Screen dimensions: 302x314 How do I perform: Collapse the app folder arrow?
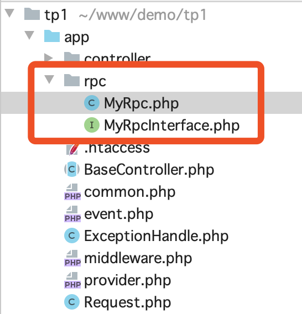(x=29, y=35)
